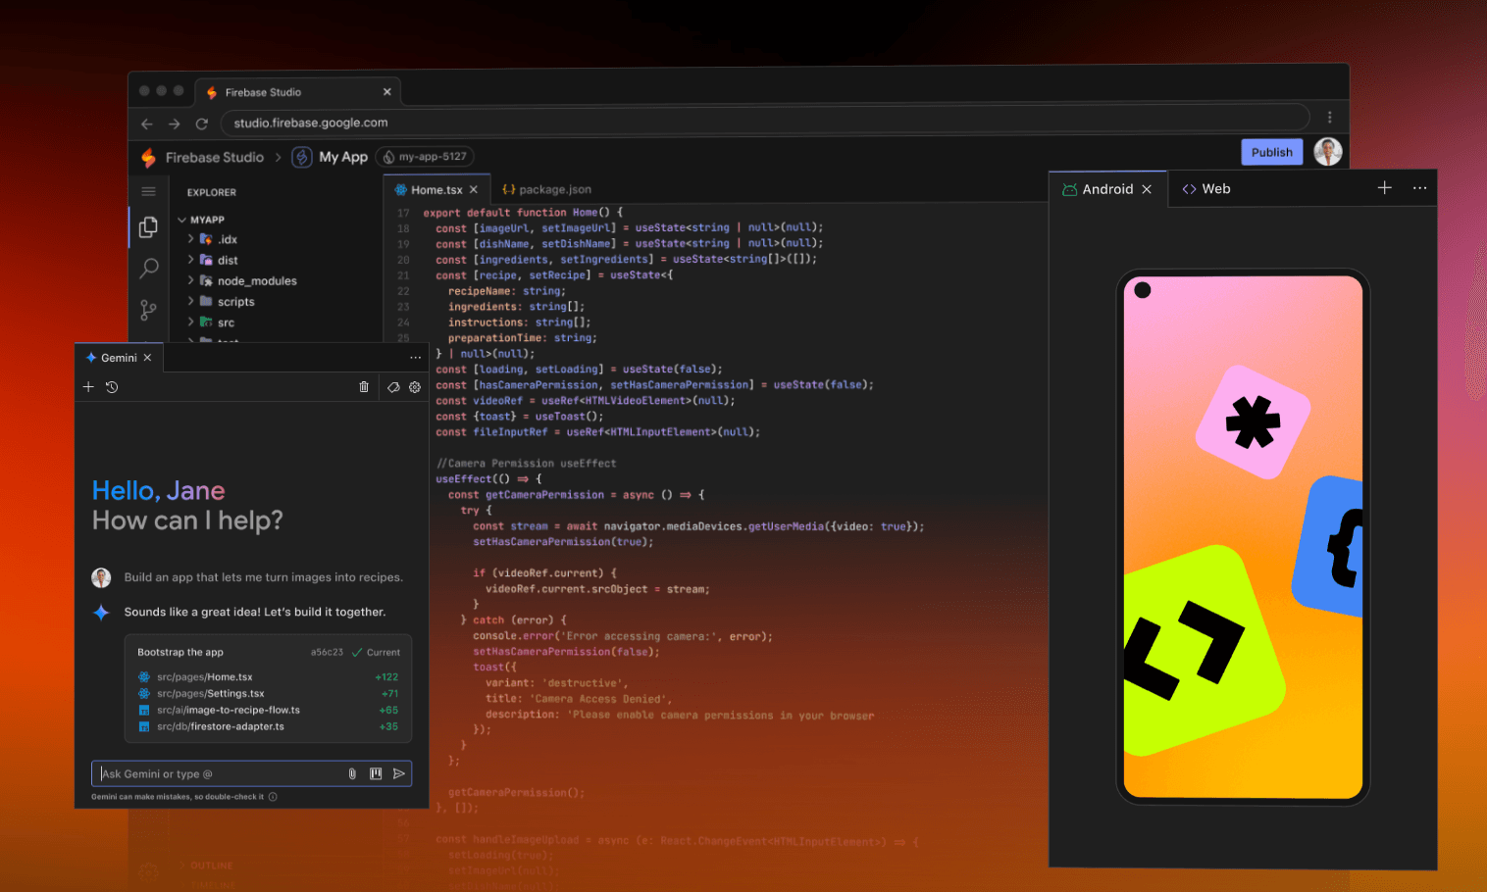Click the My App breadcrumb title
The height and width of the screenshot is (892, 1487).
tap(343, 157)
